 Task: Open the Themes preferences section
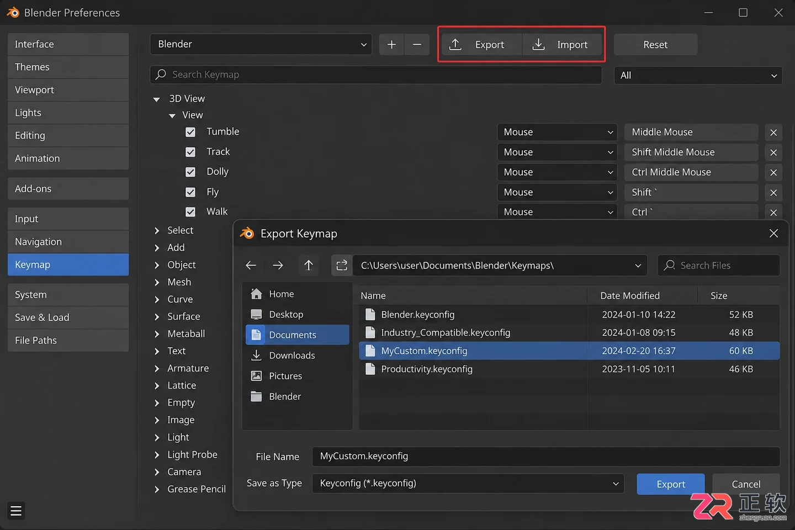point(68,67)
